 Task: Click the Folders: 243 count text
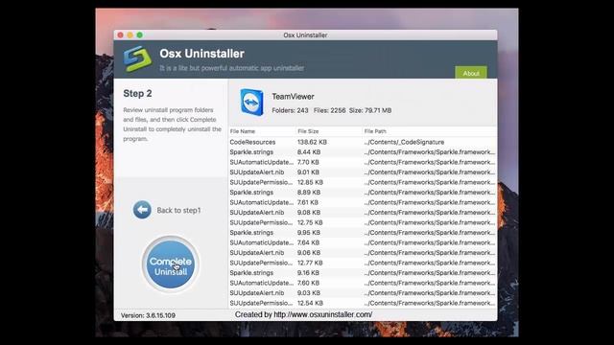click(x=290, y=111)
